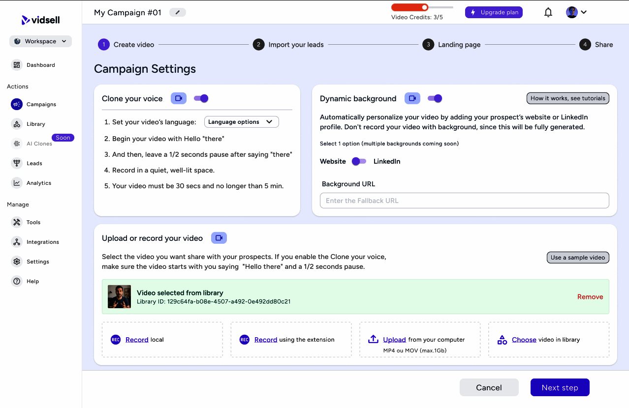Click the Video Credits slider
629x408 pixels.
tap(422, 7)
